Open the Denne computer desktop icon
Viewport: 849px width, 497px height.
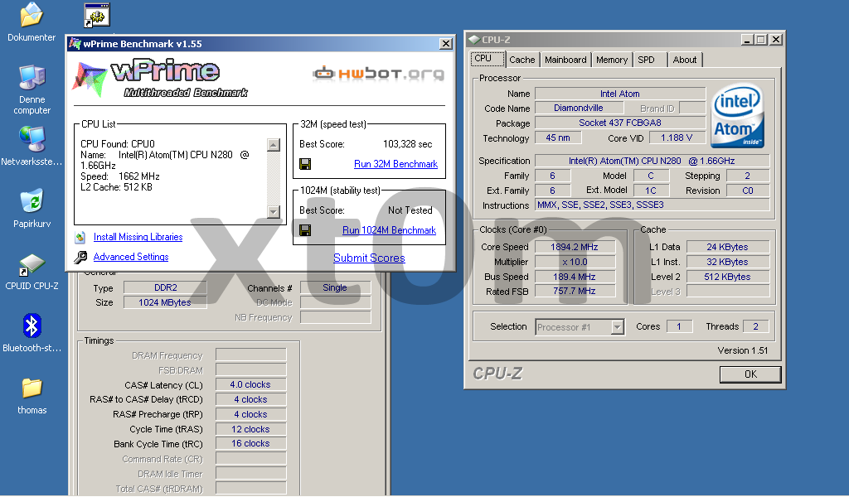pos(32,78)
